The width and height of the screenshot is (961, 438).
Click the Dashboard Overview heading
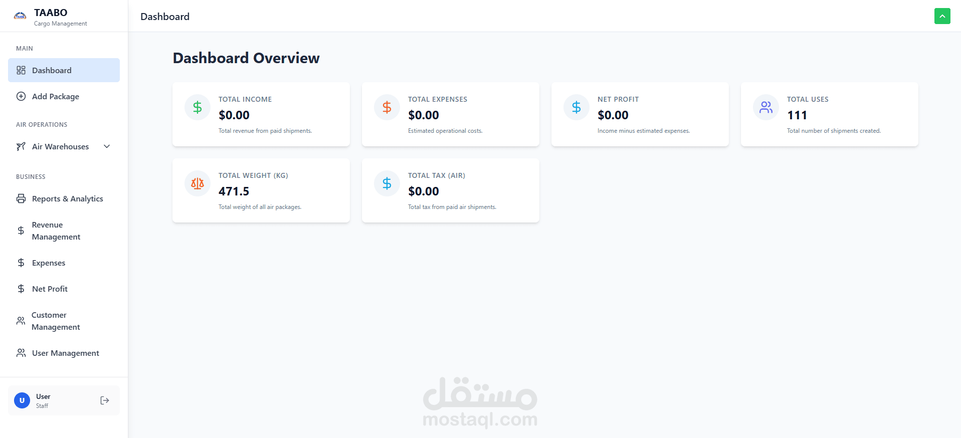(x=246, y=58)
